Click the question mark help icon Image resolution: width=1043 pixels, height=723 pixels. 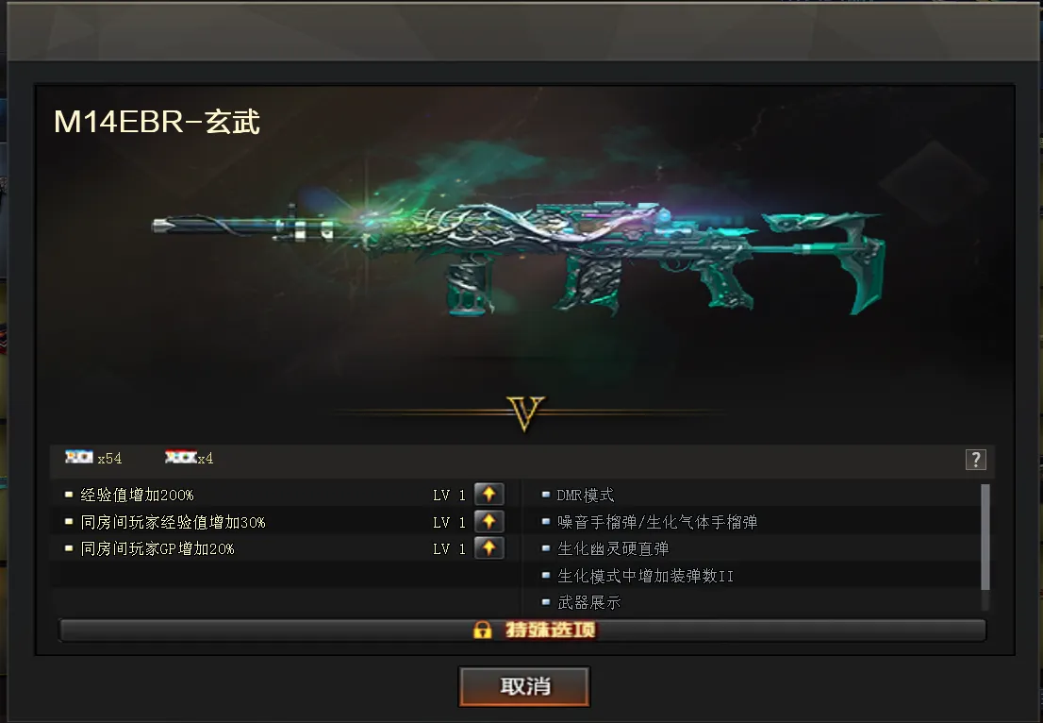(975, 460)
